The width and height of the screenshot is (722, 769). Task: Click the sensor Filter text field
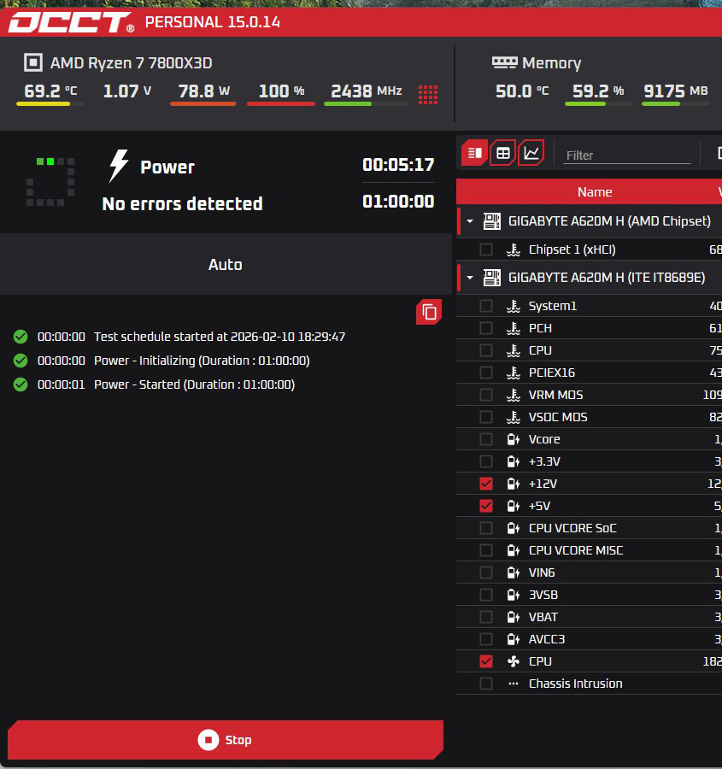626,156
